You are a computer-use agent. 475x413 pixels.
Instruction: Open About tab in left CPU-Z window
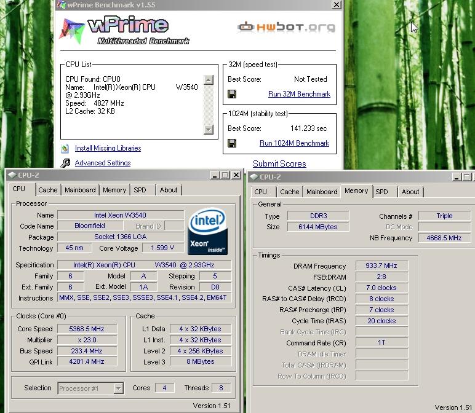169,190
